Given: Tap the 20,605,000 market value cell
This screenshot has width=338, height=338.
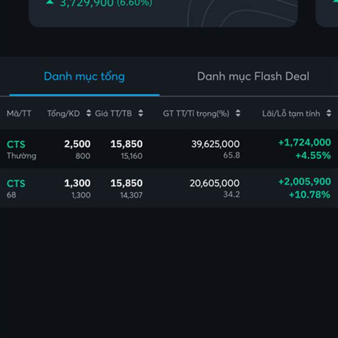Looking at the screenshot, I should click(215, 183).
